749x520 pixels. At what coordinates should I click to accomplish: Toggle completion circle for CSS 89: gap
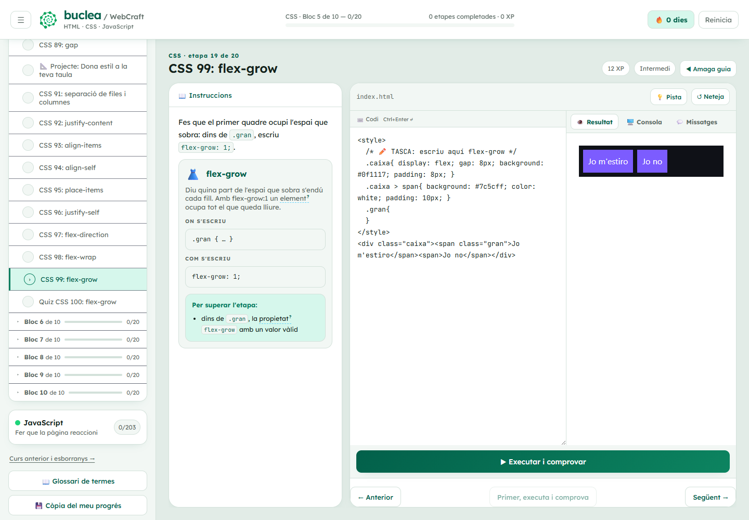[x=28, y=45]
